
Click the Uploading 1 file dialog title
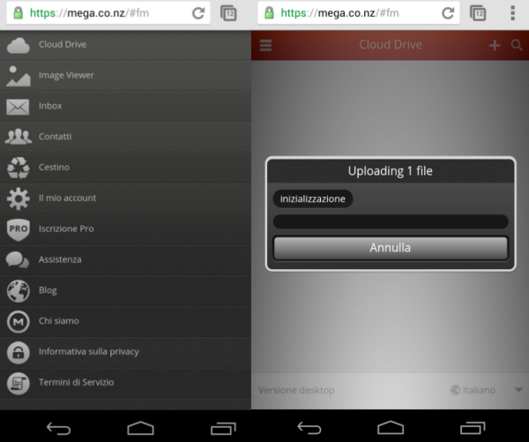pyautogui.click(x=391, y=171)
